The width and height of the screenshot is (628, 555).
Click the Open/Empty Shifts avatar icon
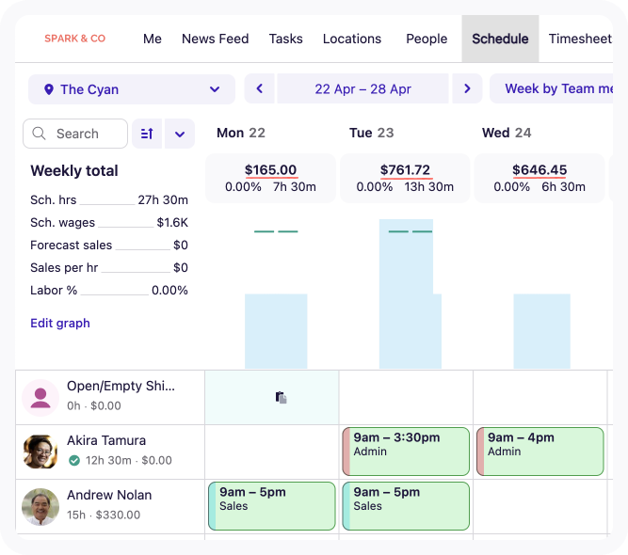(x=40, y=397)
